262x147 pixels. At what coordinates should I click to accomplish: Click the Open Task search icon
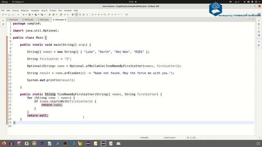(x=65, y=15)
